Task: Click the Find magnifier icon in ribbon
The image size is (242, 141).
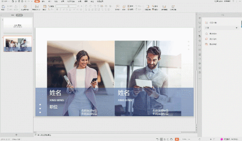Action: [x=153, y=6]
